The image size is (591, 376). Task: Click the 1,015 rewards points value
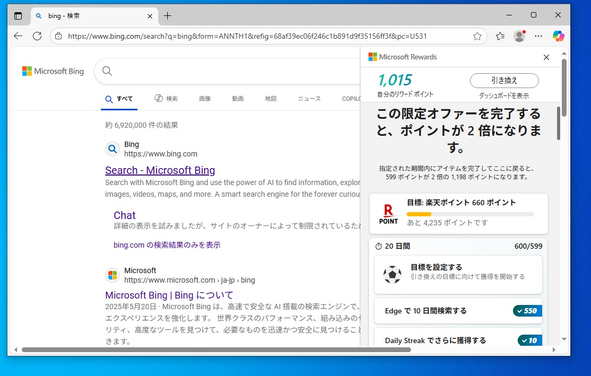395,80
